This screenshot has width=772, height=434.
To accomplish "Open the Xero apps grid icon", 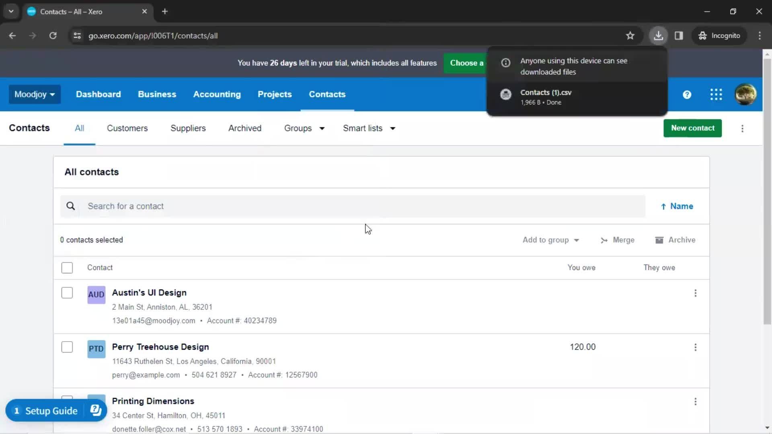I will pyautogui.click(x=716, y=94).
